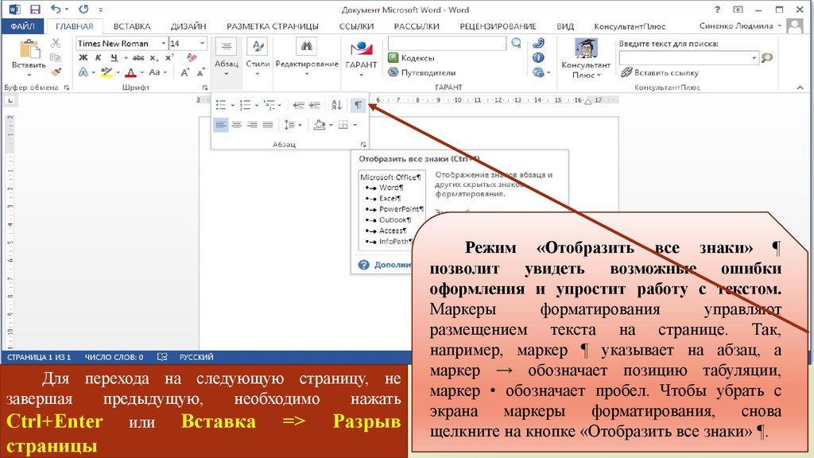Open the Times New Roman font dropdown

[163, 43]
